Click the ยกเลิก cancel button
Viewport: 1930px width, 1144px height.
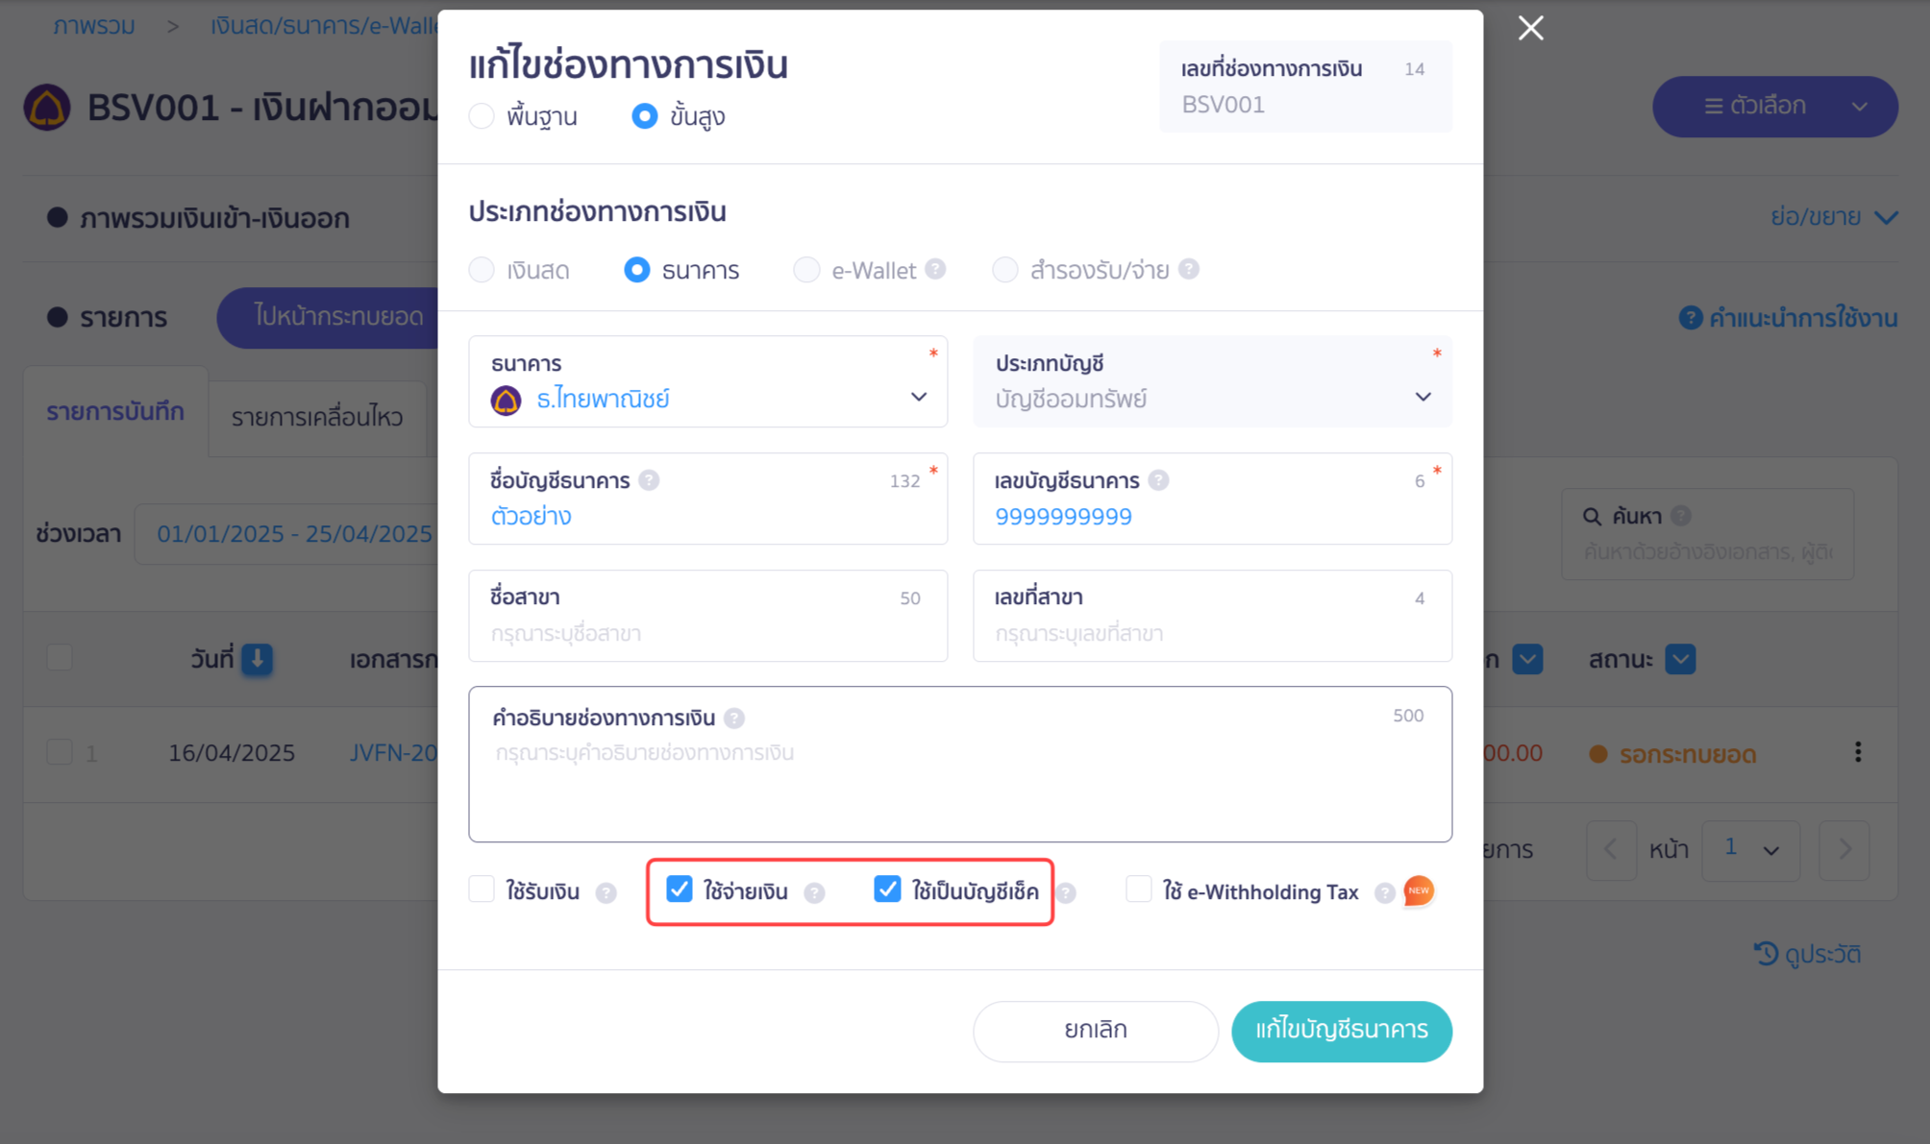(x=1095, y=1031)
